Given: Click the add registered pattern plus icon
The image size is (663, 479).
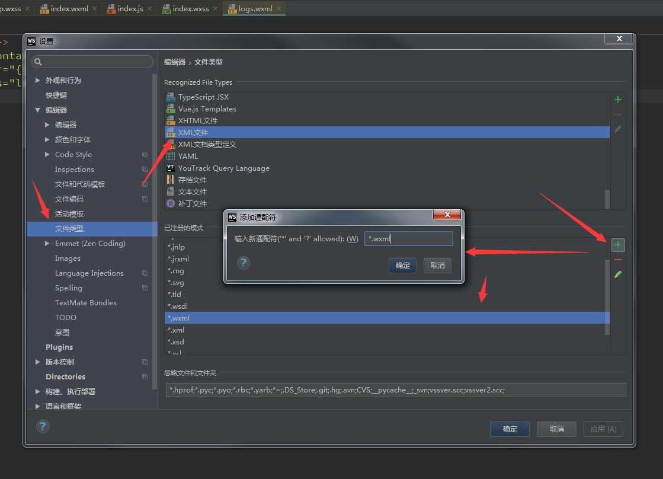Looking at the screenshot, I should pos(618,245).
